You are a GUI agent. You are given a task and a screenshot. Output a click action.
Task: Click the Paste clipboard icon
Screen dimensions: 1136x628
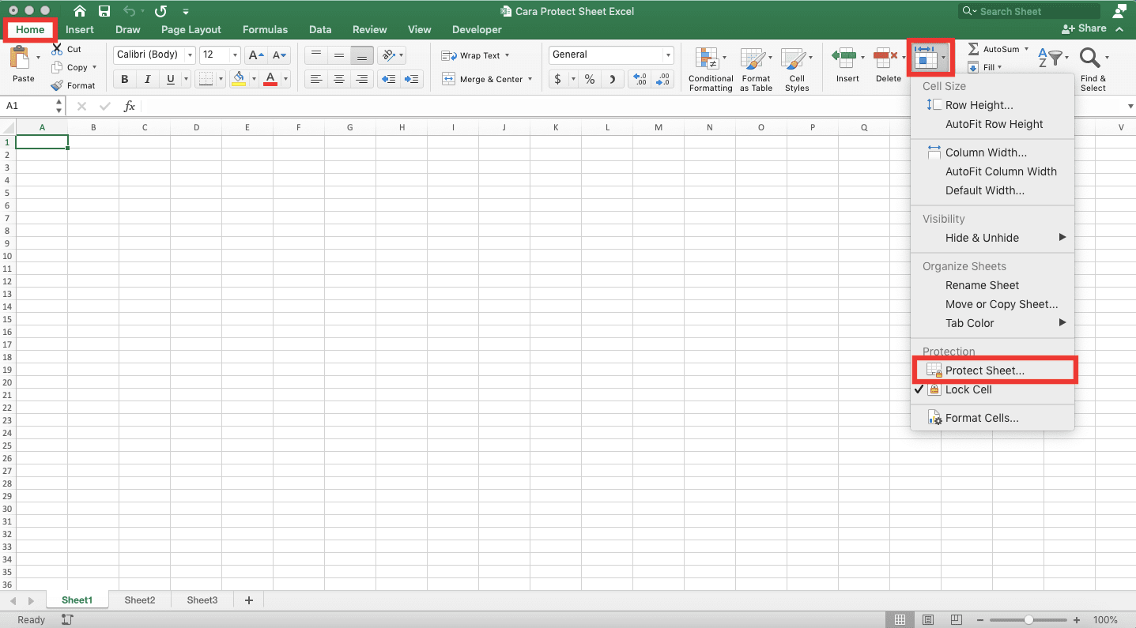[x=21, y=58]
